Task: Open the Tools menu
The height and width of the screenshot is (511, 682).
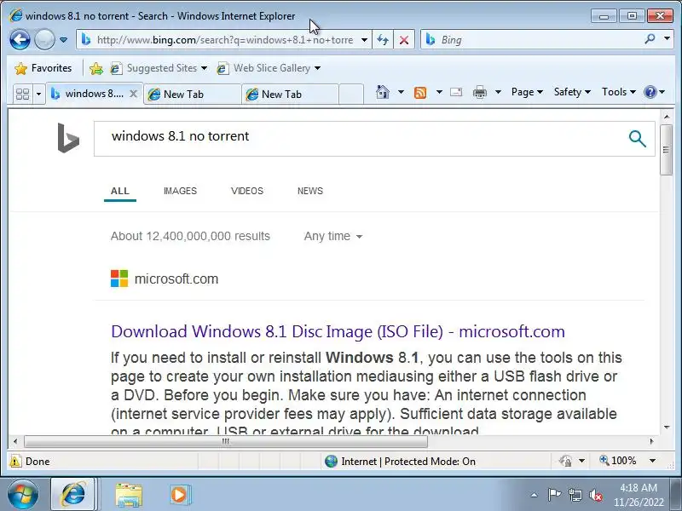Action: coord(619,92)
